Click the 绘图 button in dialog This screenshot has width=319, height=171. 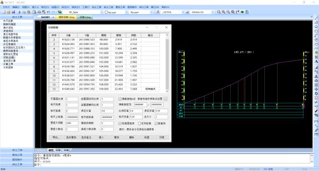pos(147,137)
